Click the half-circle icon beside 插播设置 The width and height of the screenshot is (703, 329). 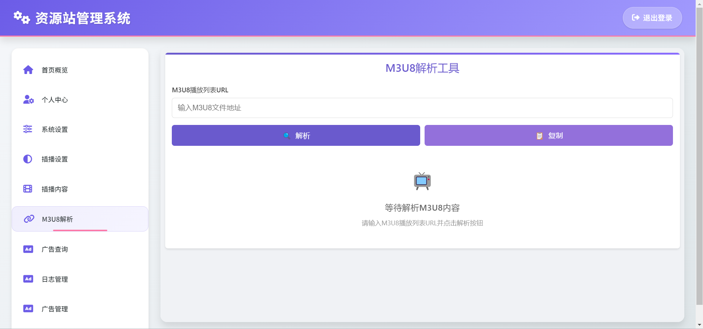point(28,159)
